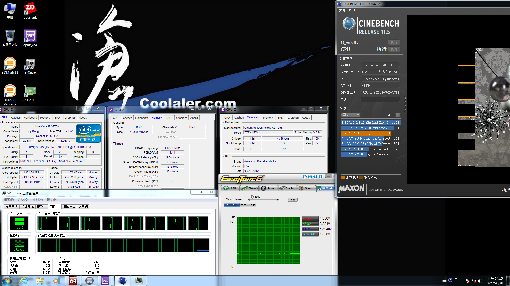Switch to EasyTune6 Fan / Temp tab
This screenshot has width=510, height=286.
pyautogui.click(x=248, y=205)
